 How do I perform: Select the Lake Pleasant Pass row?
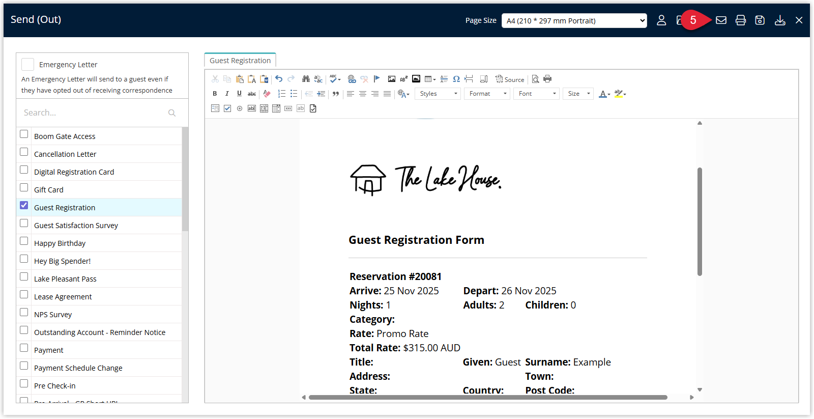(x=99, y=278)
